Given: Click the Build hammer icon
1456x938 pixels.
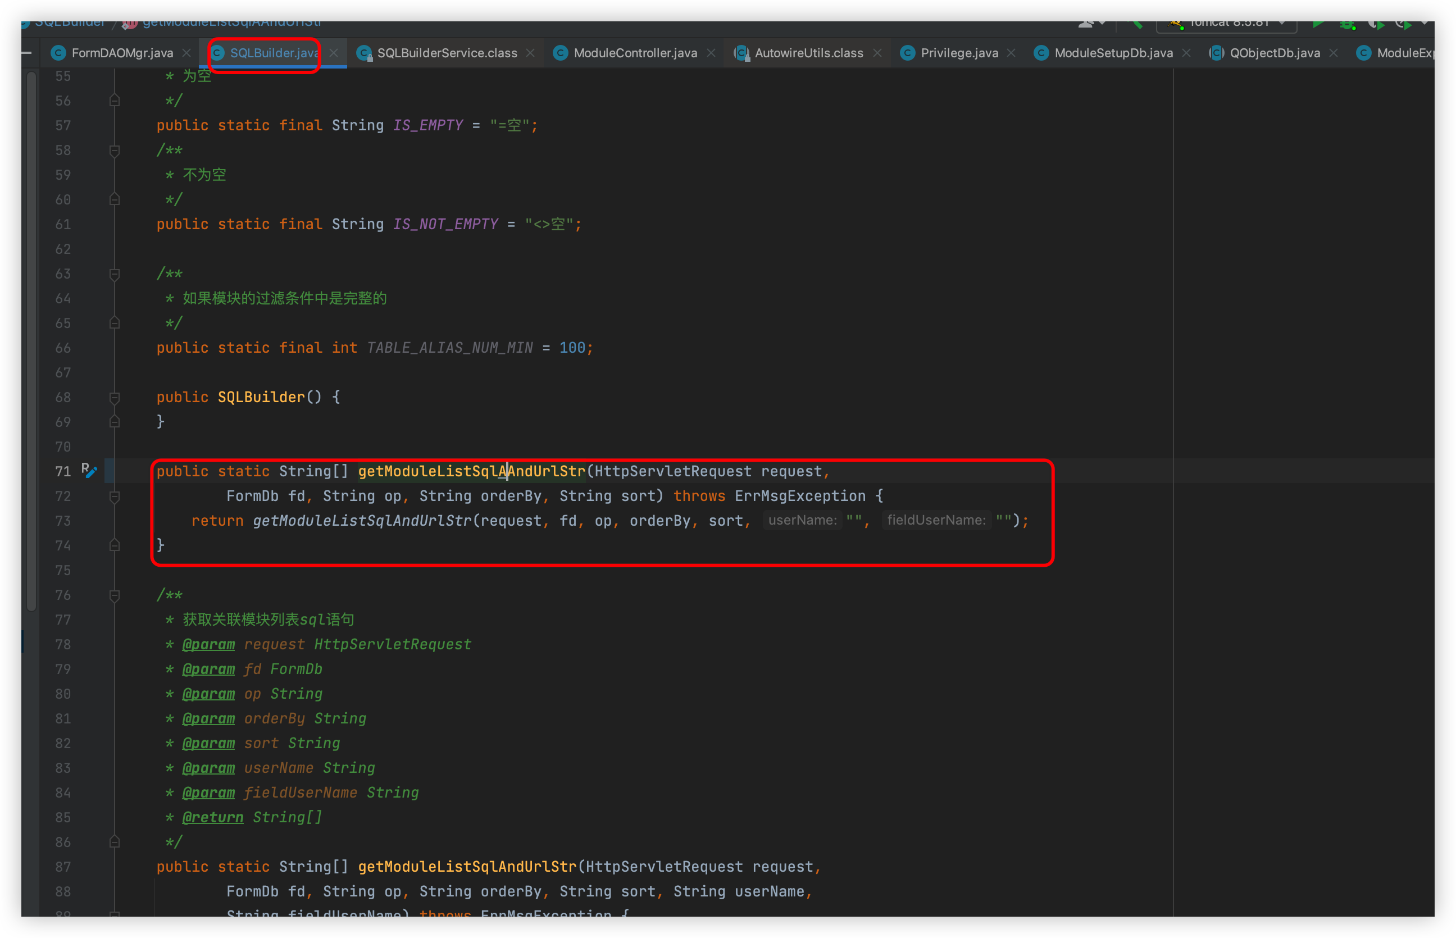Looking at the screenshot, I should tap(1137, 24).
